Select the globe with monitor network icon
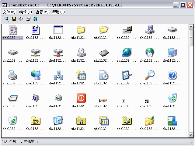Viewport: 195px width, 146px height. coord(36,75)
